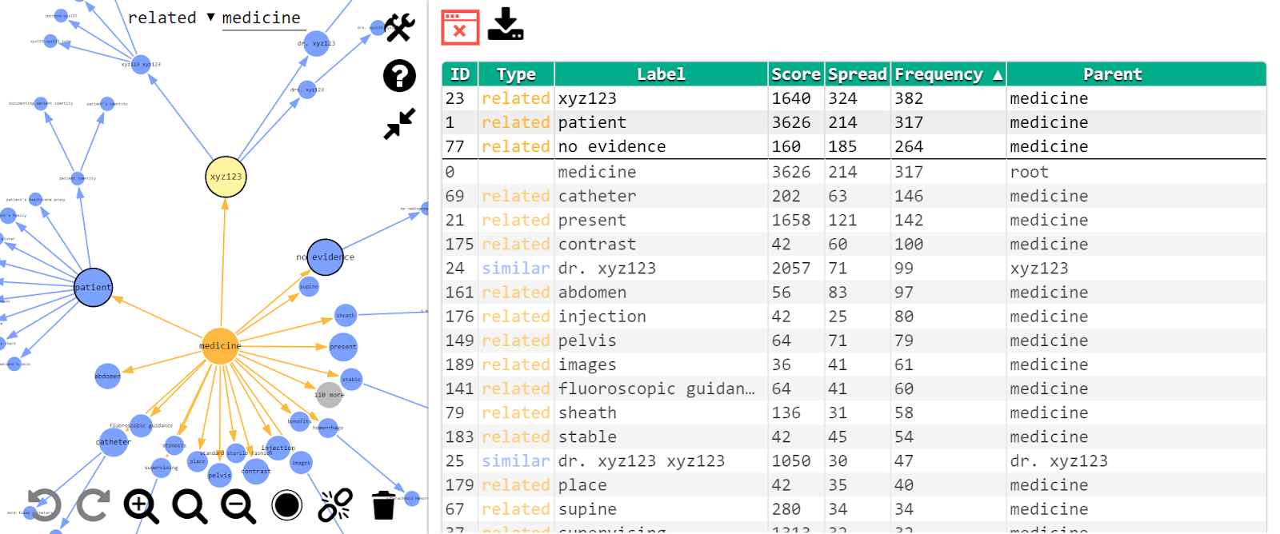The width and height of the screenshot is (1280, 534).
Task: Select the 'present' graph node
Action: (343, 347)
